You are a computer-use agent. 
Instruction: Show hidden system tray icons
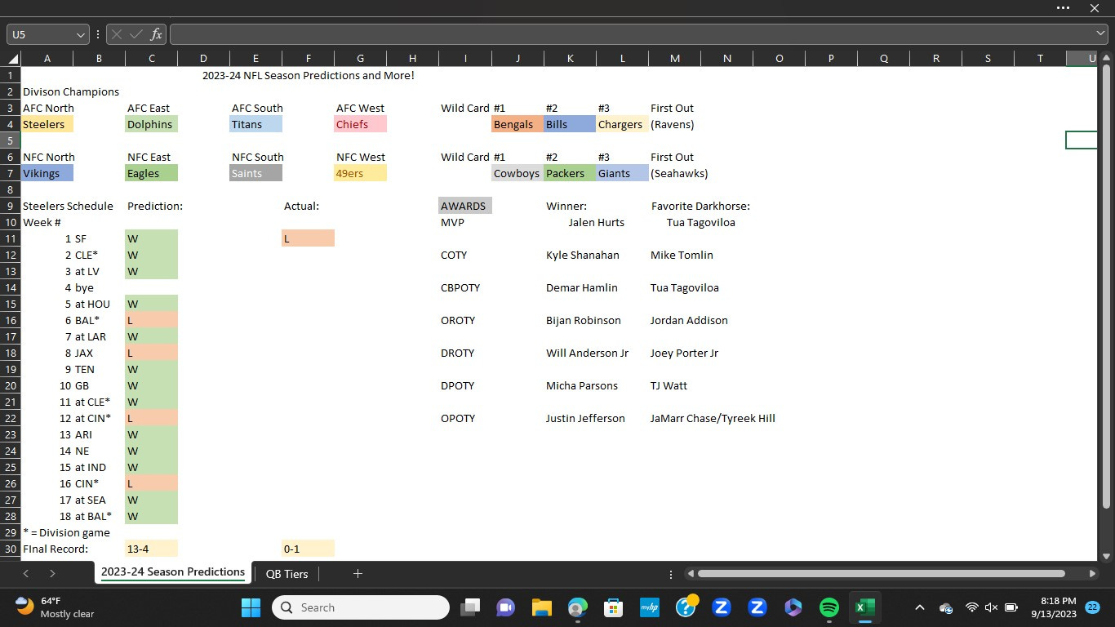919,607
